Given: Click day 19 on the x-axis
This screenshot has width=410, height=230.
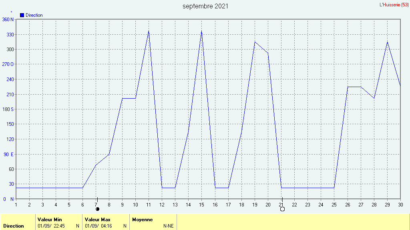Looking at the screenshot, I should pyautogui.click(x=255, y=205).
